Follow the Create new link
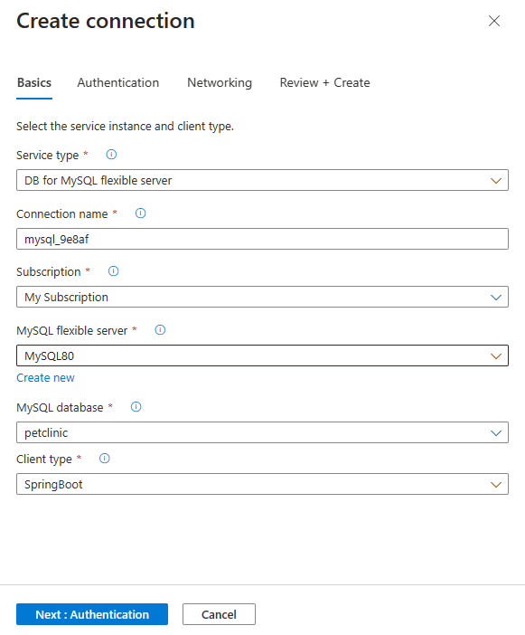The height and width of the screenshot is (635, 525). pyautogui.click(x=45, y=378)
